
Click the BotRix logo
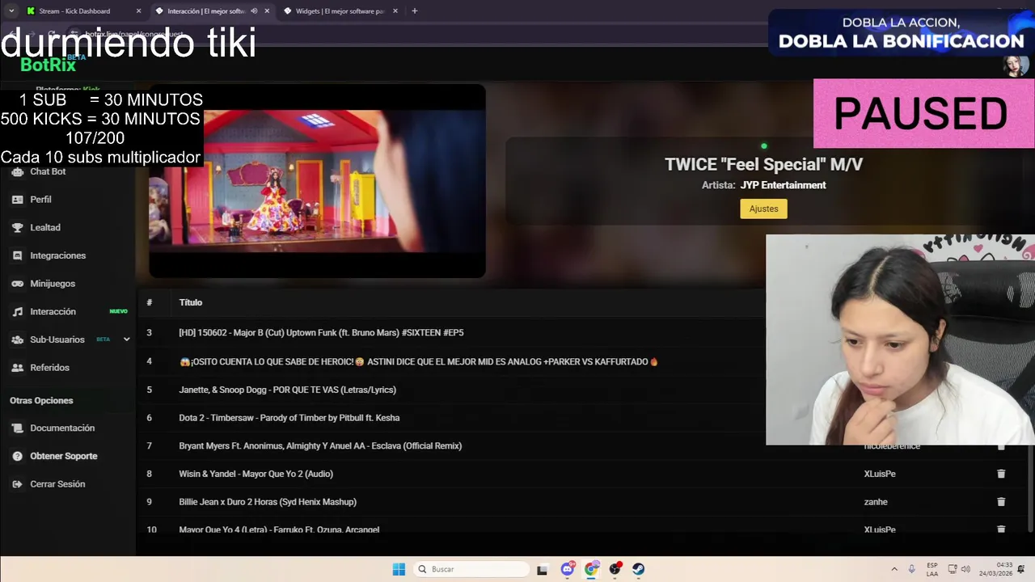49,65
